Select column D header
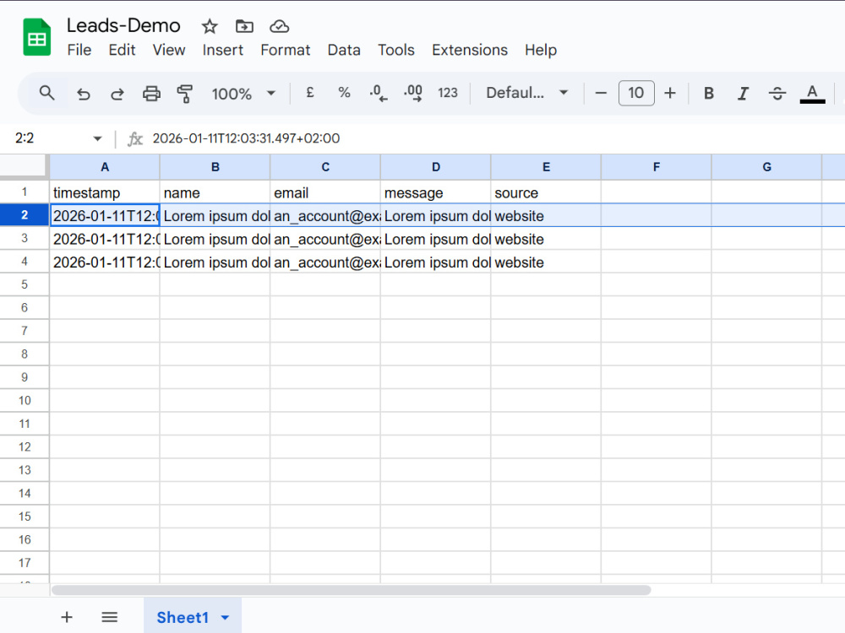 pos(435,167)
